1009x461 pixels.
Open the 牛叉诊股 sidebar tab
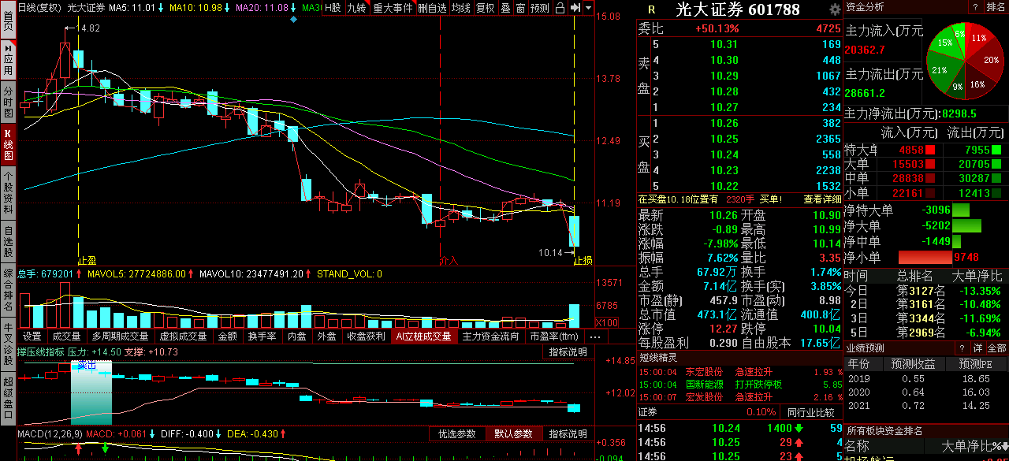click(8, 344)
